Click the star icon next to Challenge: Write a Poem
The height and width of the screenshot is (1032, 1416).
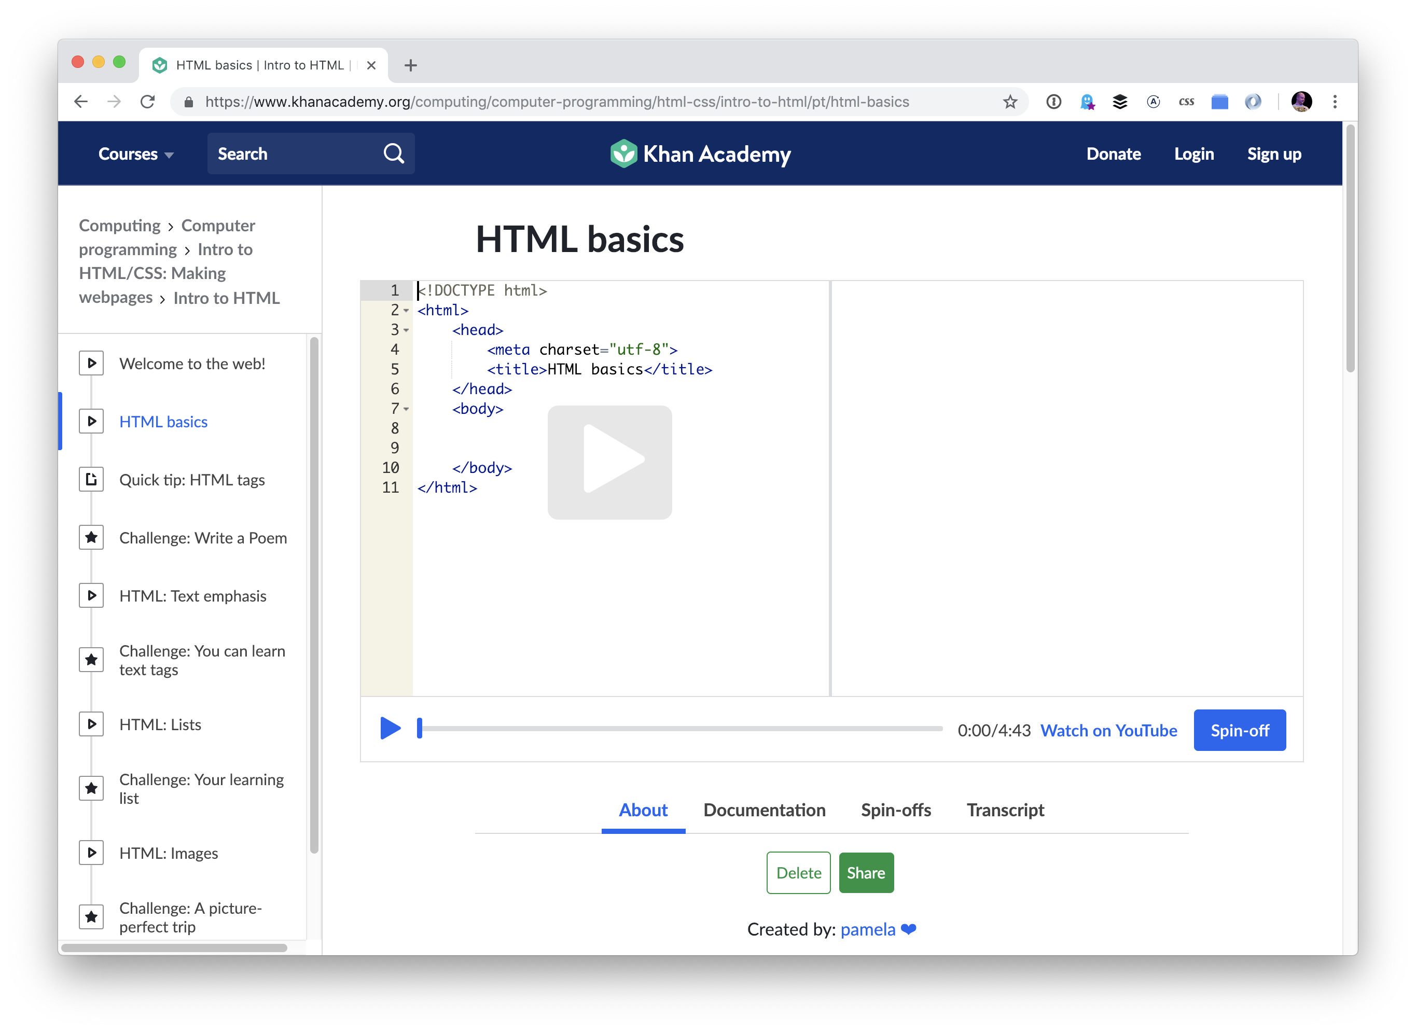[x=91, y=537]
